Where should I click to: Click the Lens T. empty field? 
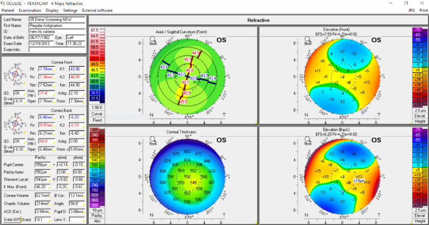(77, 219)
